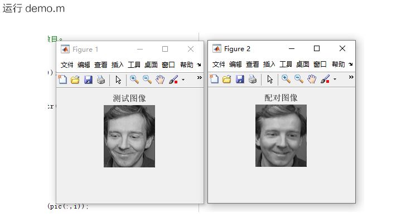Select Pan hand tool in Figure 1
Image resolution: width=411 pixels, height=223 pixels.
pos(160,80)
